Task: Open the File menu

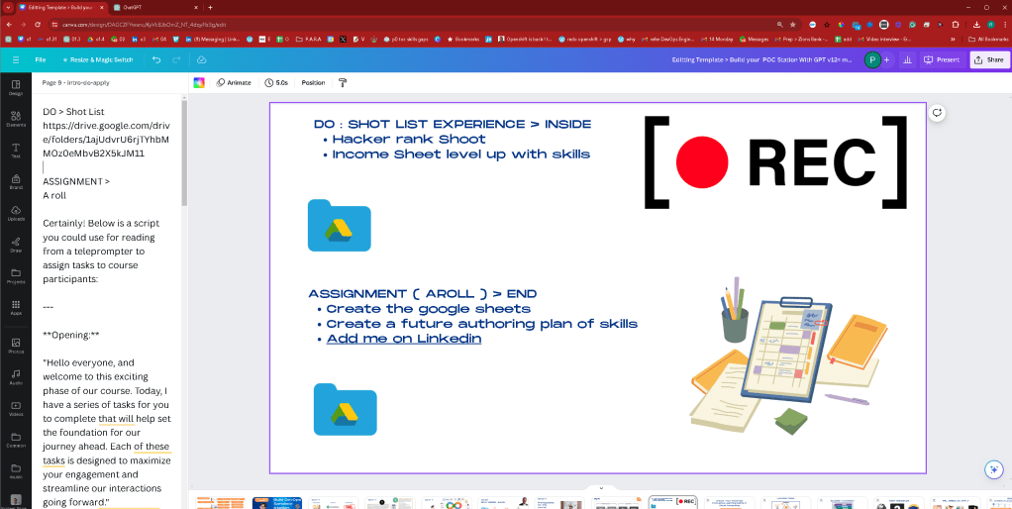Action: [40, 59]
